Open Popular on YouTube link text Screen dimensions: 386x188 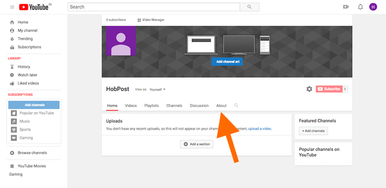(37, 113)
